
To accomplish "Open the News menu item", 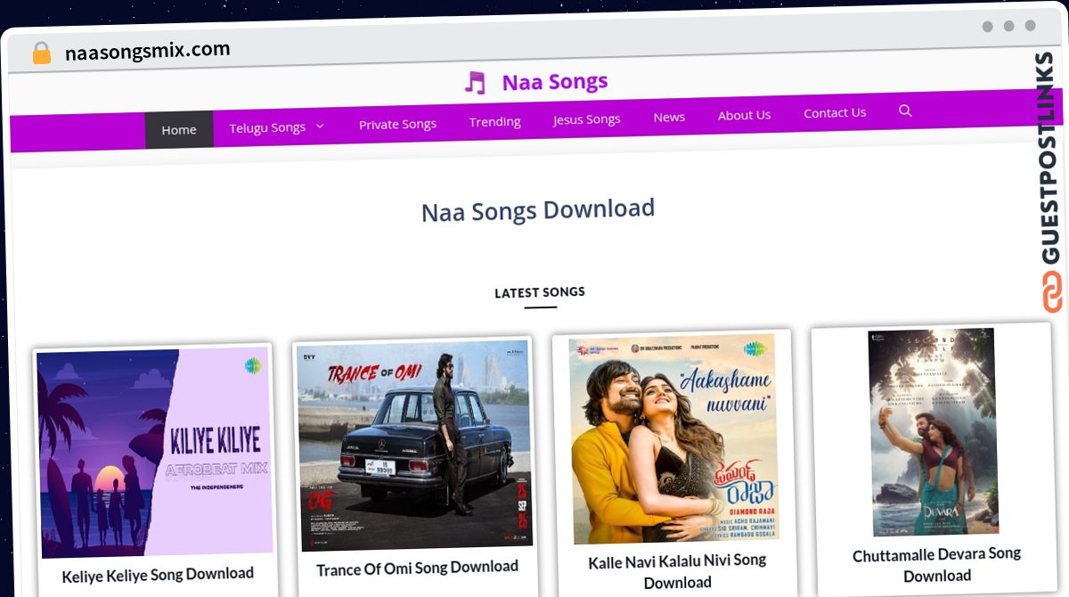I will click(669, 117).
